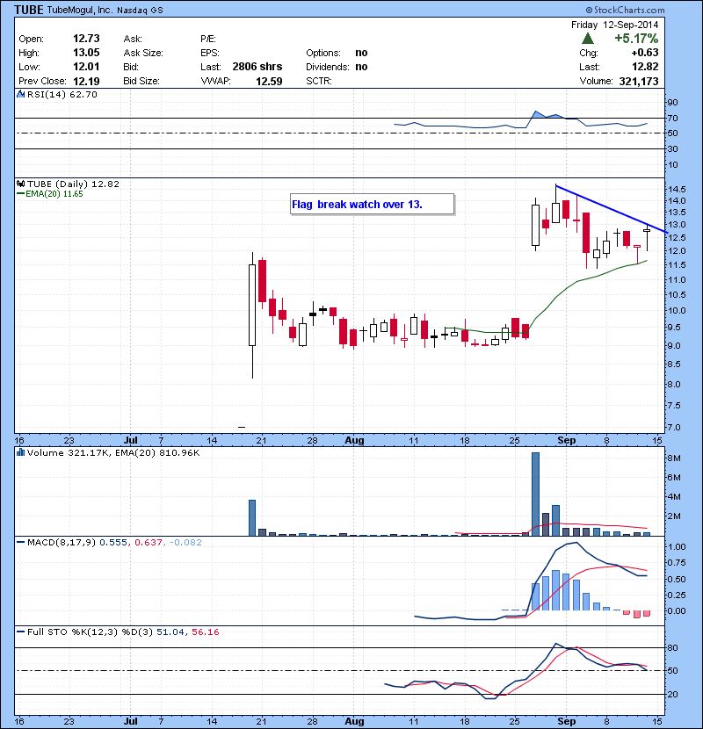Click the small icon before RSI(14) label
This screenshot has width=703, height=729.
click(x=21, y=94)
